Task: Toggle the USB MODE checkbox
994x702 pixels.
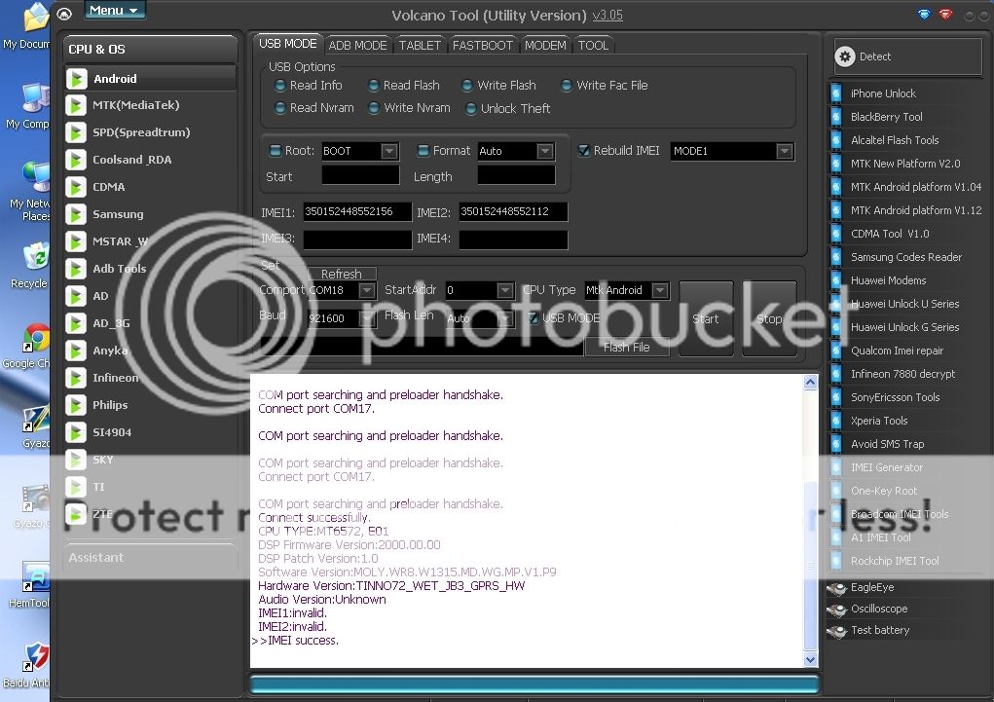Action: pyautogui.click(x=534, y=318)
